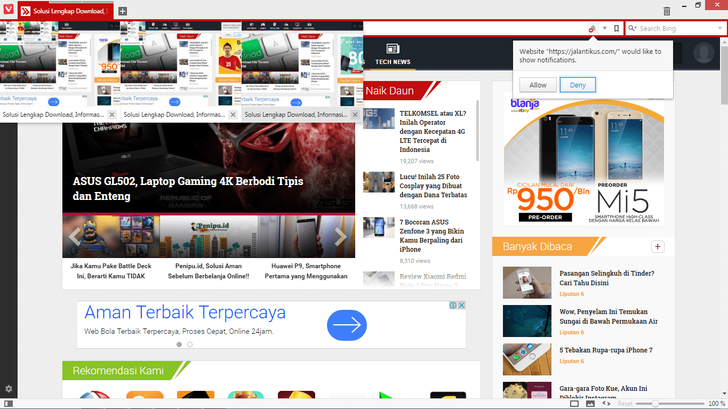728x409 pixels.
Task: Open Penyelam Temukan Sungai article
Action: coord(609,316)
